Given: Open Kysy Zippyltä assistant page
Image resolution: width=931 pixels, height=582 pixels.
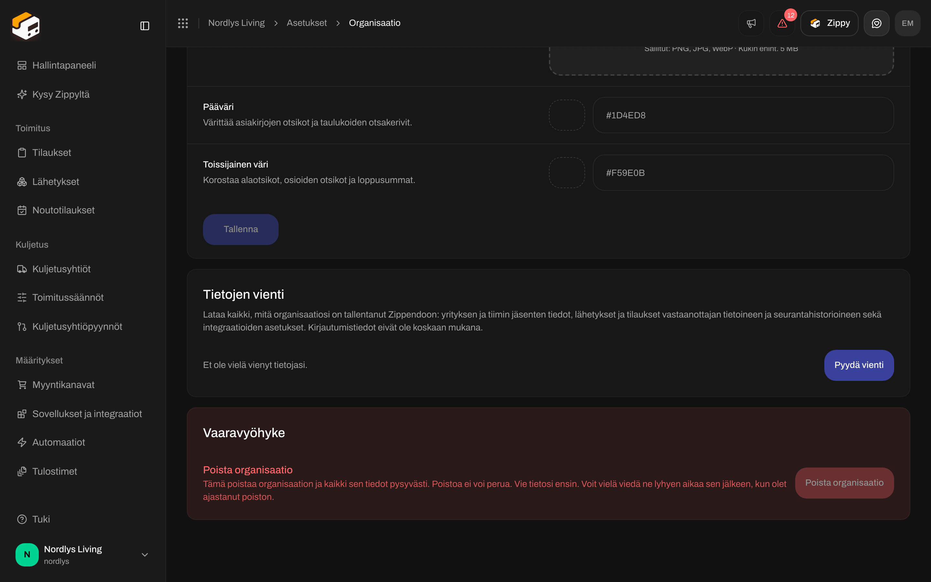Looking at the screenshot, I should [x=83, y=94].
